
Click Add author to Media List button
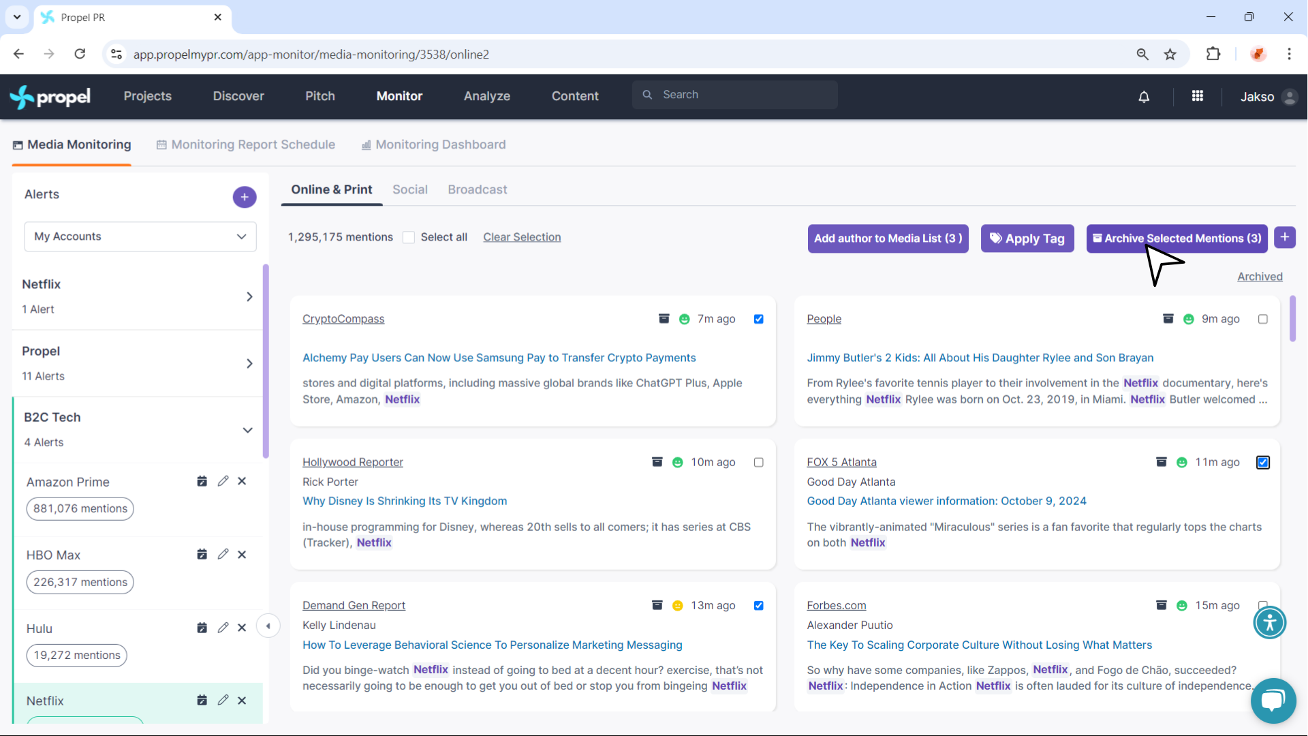pos(888,239)
